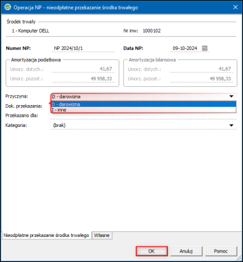Image resolution: width=243 pixels, height=262 pixels.
Task: Select the 'D - darowizna' list option
Action: 144,104
